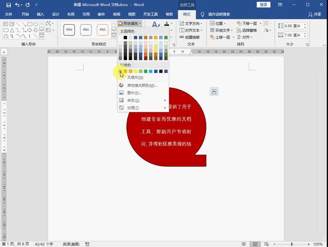328x247 pixels.
Task: Open the rotate objects dropdown
Action: [267, 30]
